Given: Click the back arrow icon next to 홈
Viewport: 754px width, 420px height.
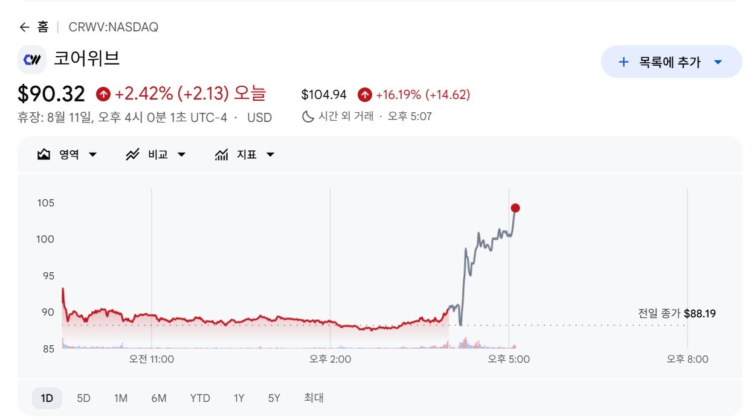Looking at the screenshot, I should click(24, 27).
